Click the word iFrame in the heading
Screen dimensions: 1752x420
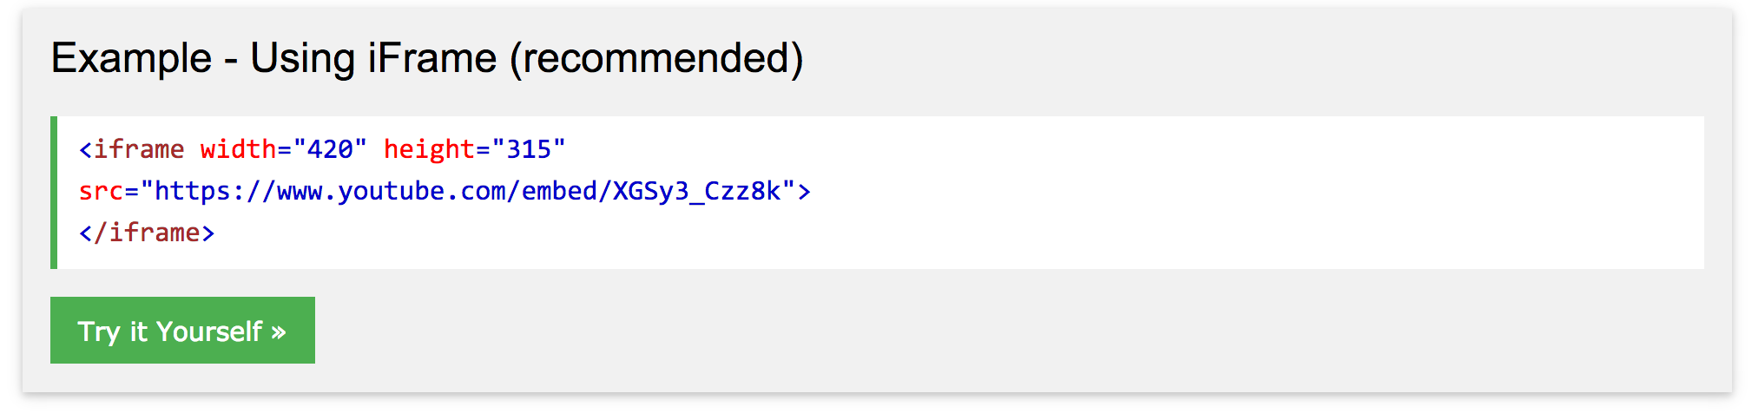coord(431,58)
